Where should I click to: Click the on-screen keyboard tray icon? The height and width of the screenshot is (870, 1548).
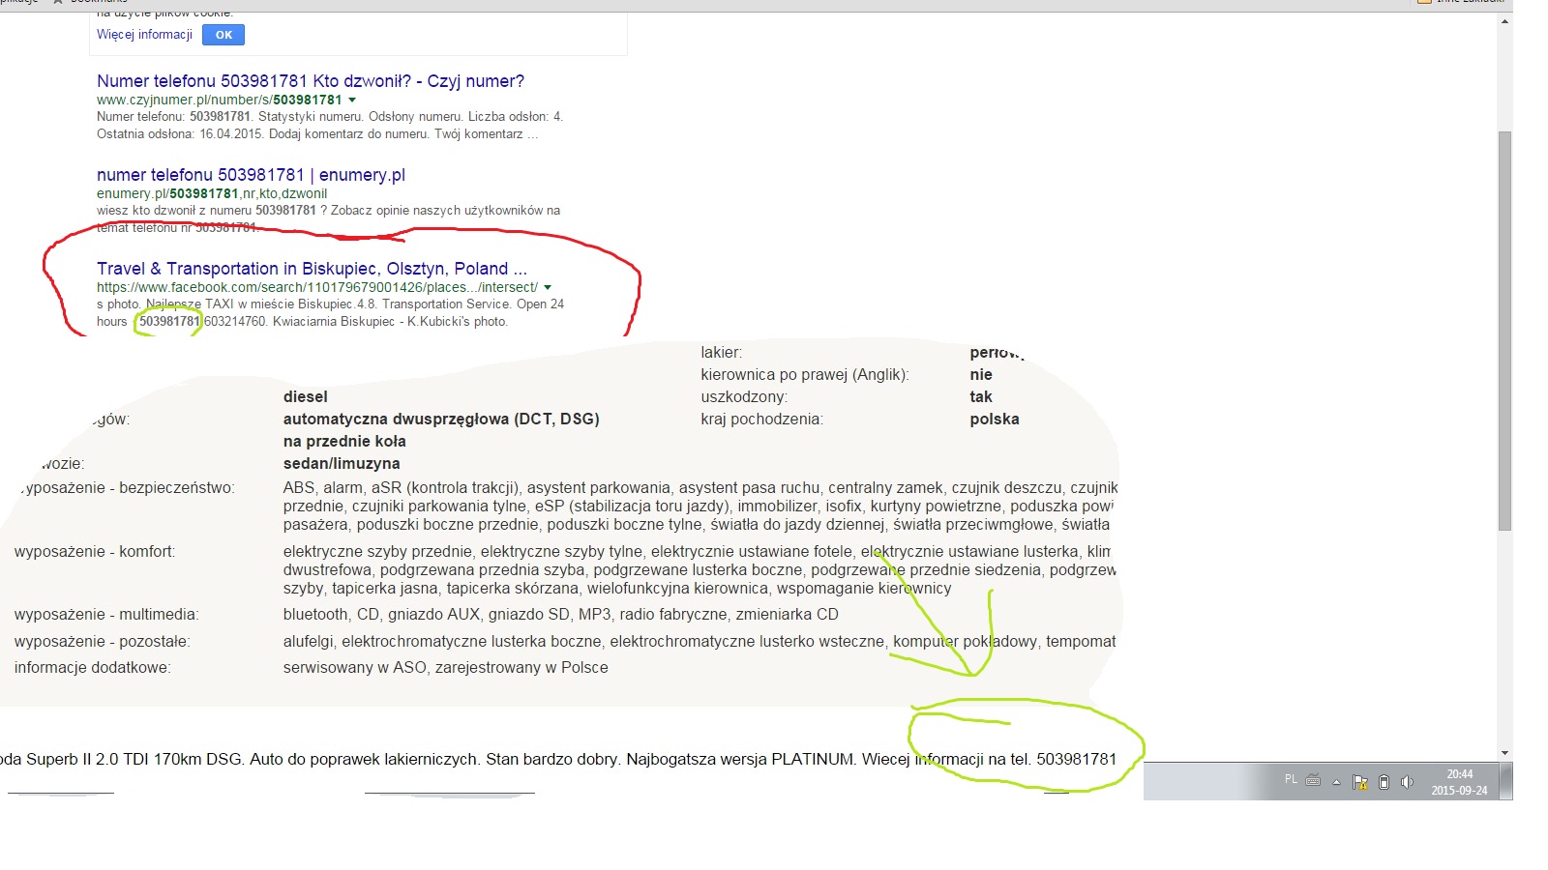click(1313, 780)
